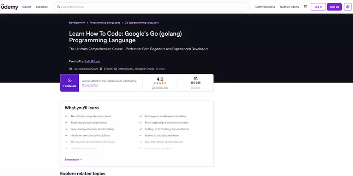353x176 pixels.
Task: Expand the Show more section
Action: tap(73, 159)
